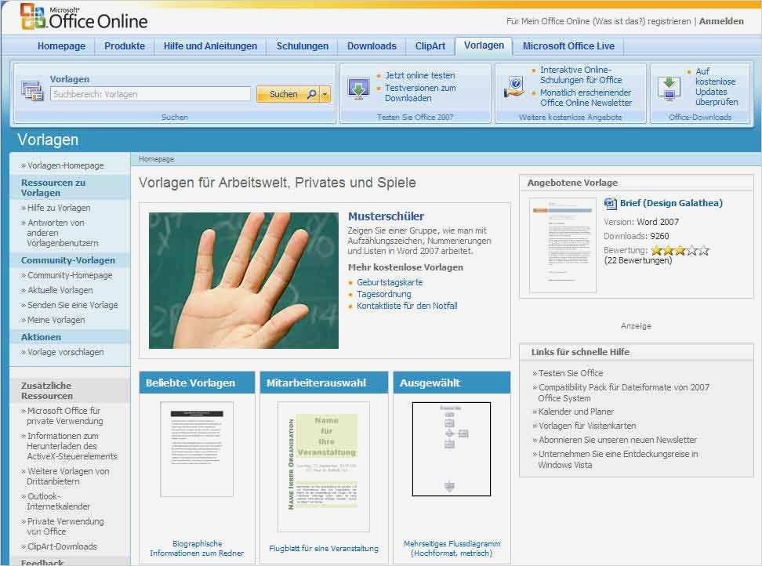The image size is (762, 566).
Task: Open Meine Vorlagen sidebar link
Action: point(56,320)
